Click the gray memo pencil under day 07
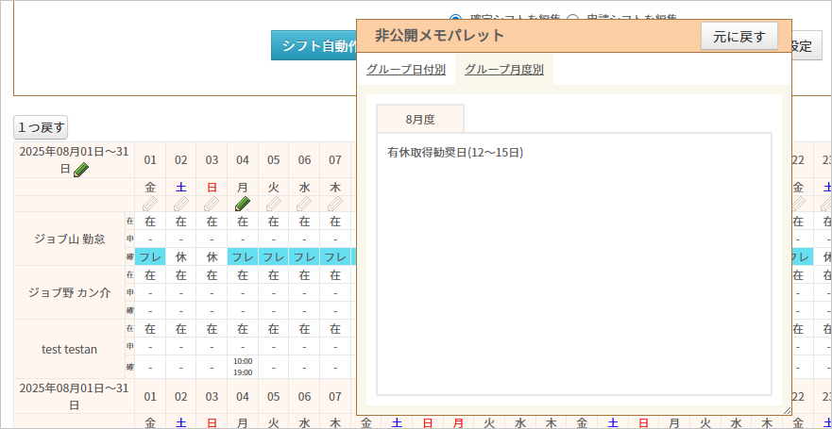 [335, 204]
